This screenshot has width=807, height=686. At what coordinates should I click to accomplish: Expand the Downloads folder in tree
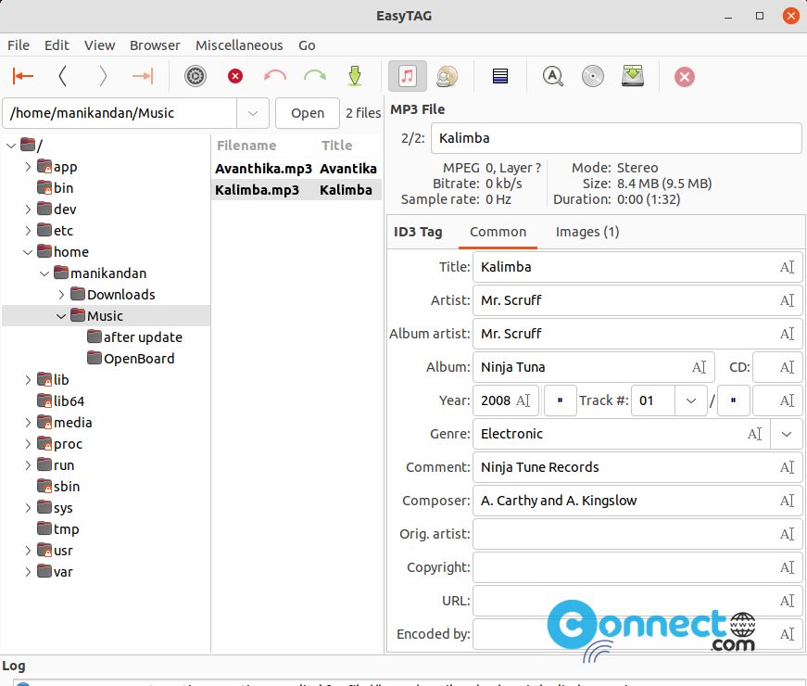click(x=61, y=295)
